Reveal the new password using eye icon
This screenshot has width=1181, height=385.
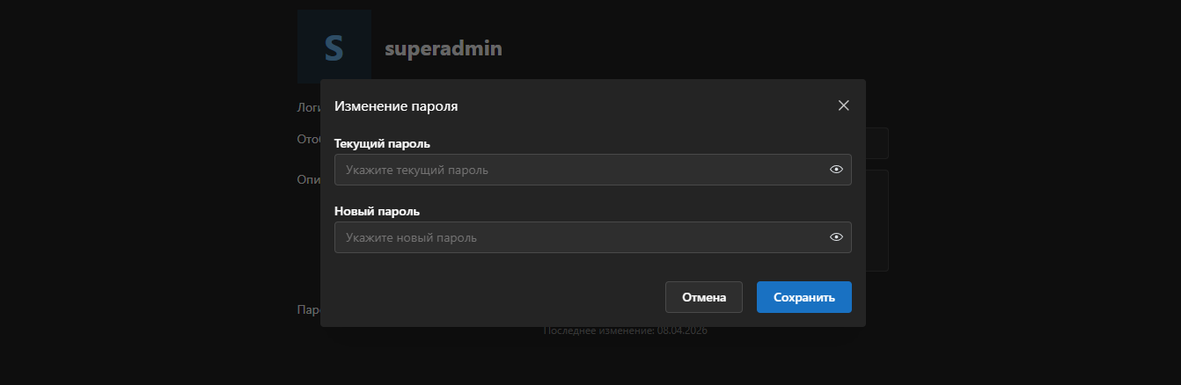click(x=836, y=237)
